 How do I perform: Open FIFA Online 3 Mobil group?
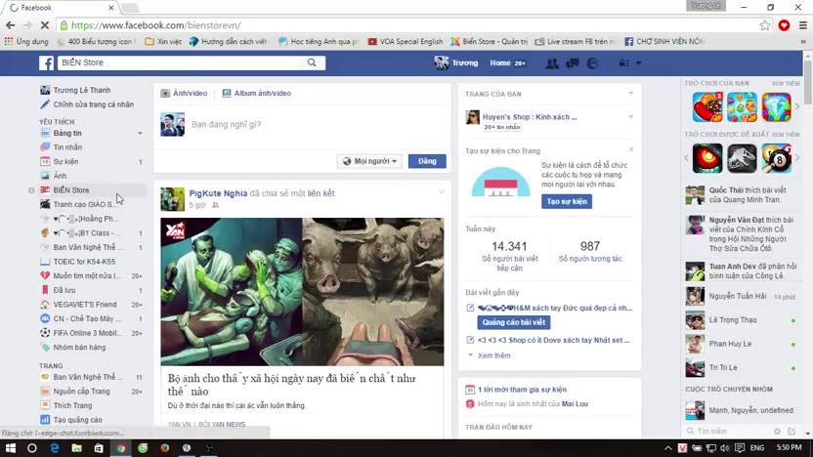click(x=87, y=333)
